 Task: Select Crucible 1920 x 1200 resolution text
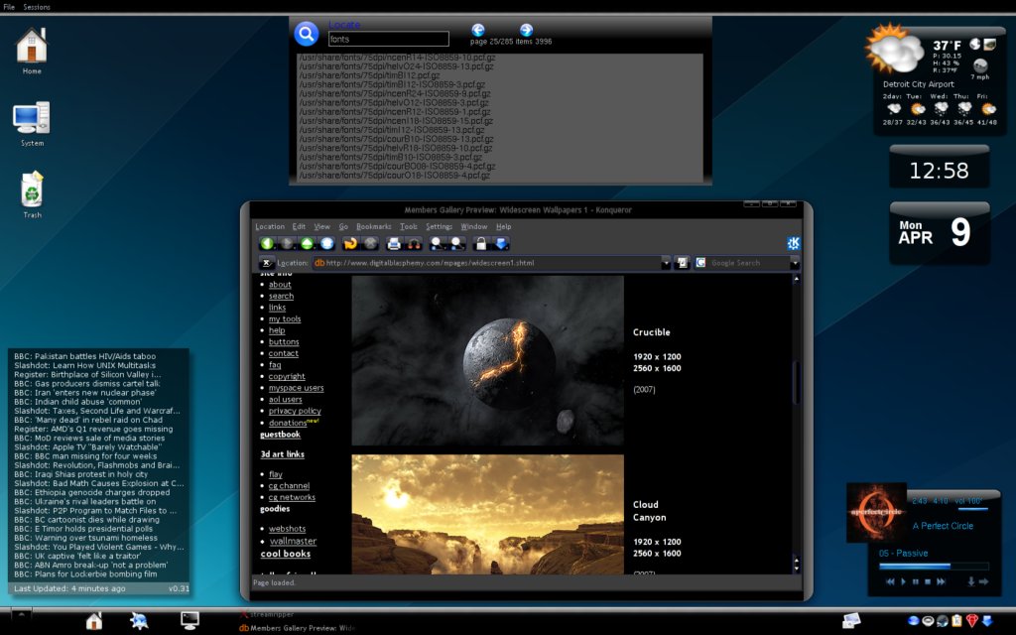pyautogui.click(x=657, y=357)
